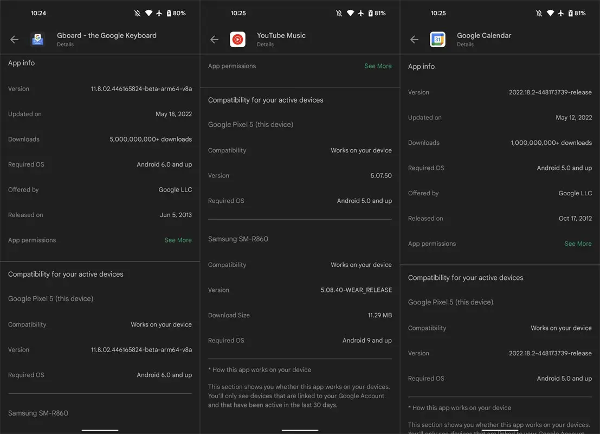Tap back arrow on YouTube Music details

215,40
